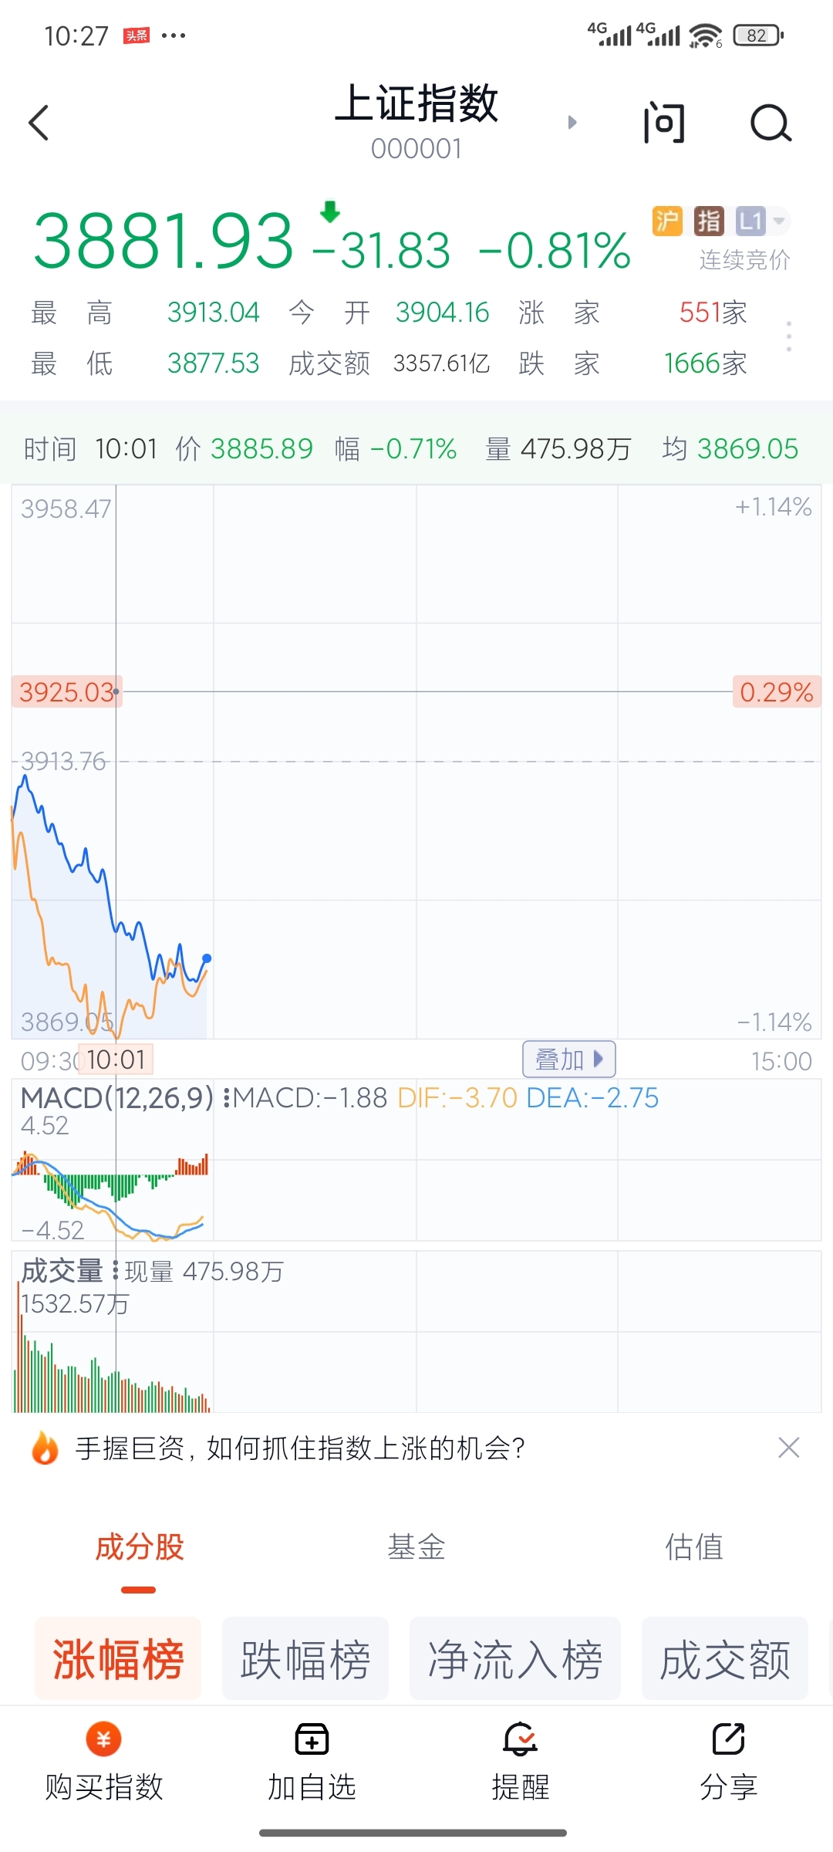Tap the back arrow icon
The width and height of the screenshot is (833, 1852).
coord(39,123)
